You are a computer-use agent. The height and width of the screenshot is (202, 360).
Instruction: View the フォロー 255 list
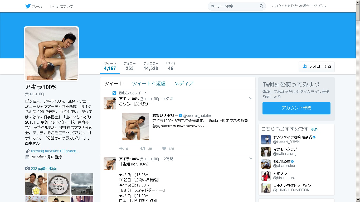tap(130, 66)
